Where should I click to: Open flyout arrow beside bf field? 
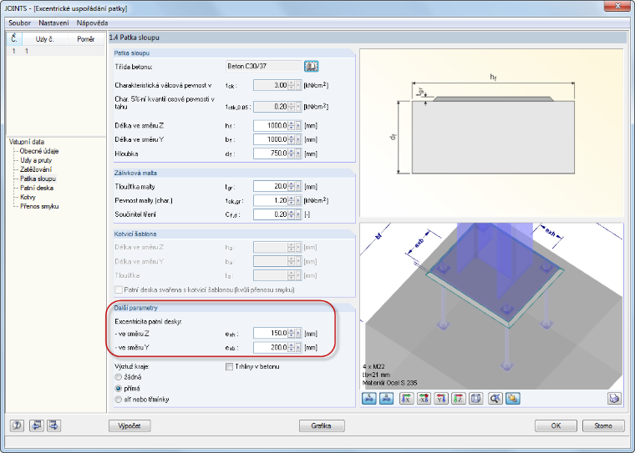pos(298,139)
